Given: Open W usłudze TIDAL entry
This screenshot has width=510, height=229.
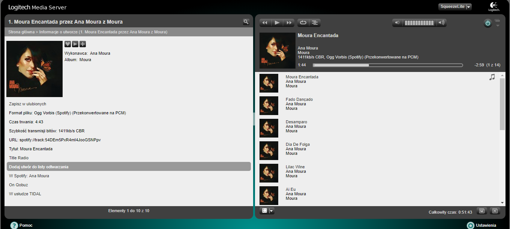Looking at the screenshot, I should [25, 194].
